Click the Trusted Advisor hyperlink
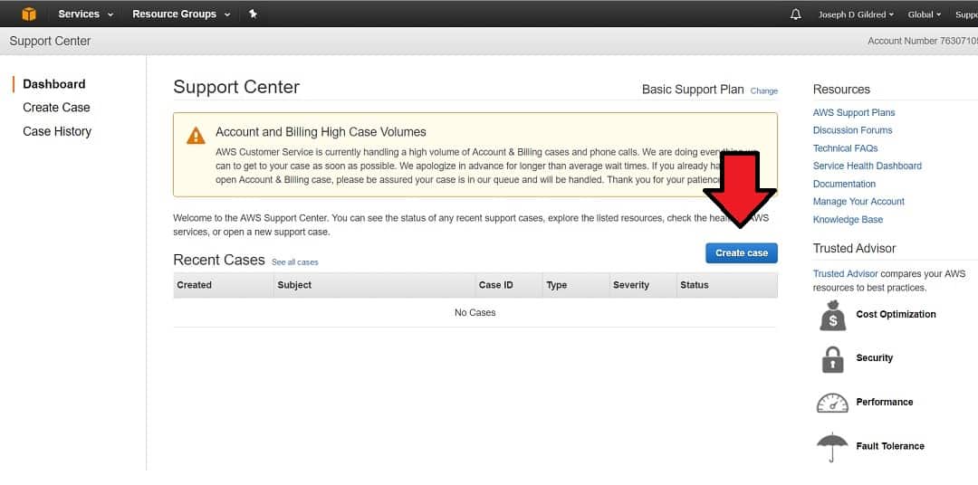978x485 pixels. tap(845, 273)
